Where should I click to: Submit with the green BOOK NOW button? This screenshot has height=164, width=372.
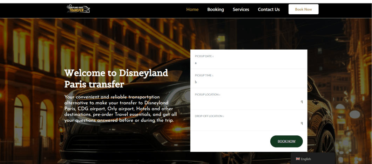(x=286, y=141)
